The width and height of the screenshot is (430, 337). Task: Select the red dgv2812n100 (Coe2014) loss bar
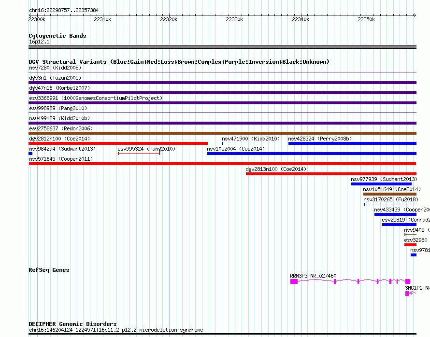[x=118, y=143]
